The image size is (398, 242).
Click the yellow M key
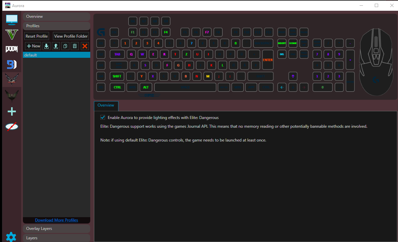[x=208, y=76]
